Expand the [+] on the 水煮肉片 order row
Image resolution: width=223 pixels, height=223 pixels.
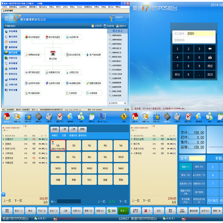point(46,139)
